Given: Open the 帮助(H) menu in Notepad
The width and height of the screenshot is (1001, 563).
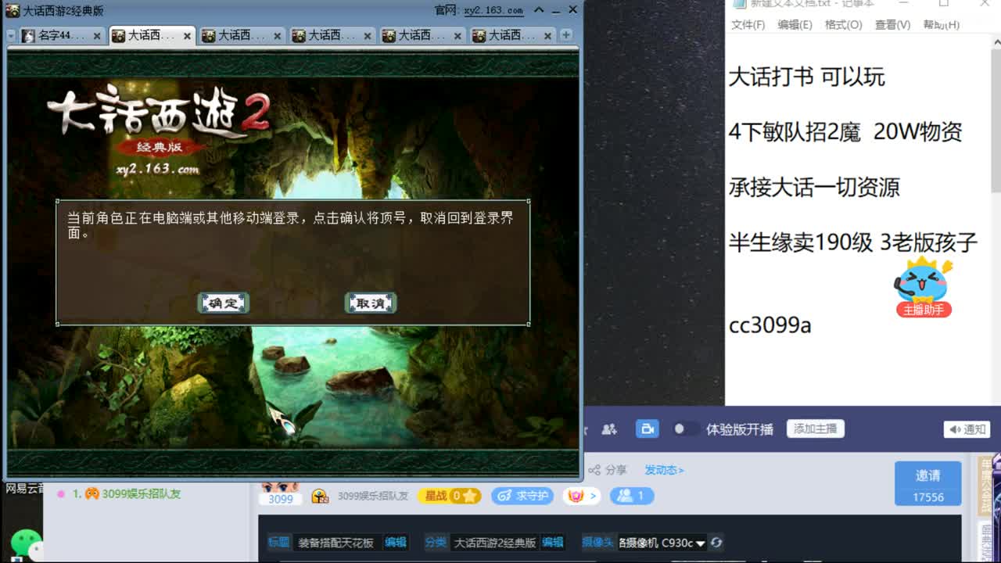Looking at the screenshot, I should [941, 24].
